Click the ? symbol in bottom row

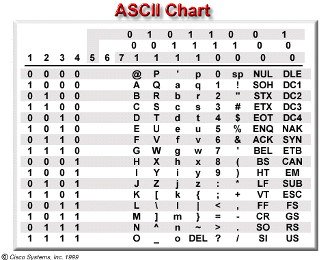[x=218, y=238]
